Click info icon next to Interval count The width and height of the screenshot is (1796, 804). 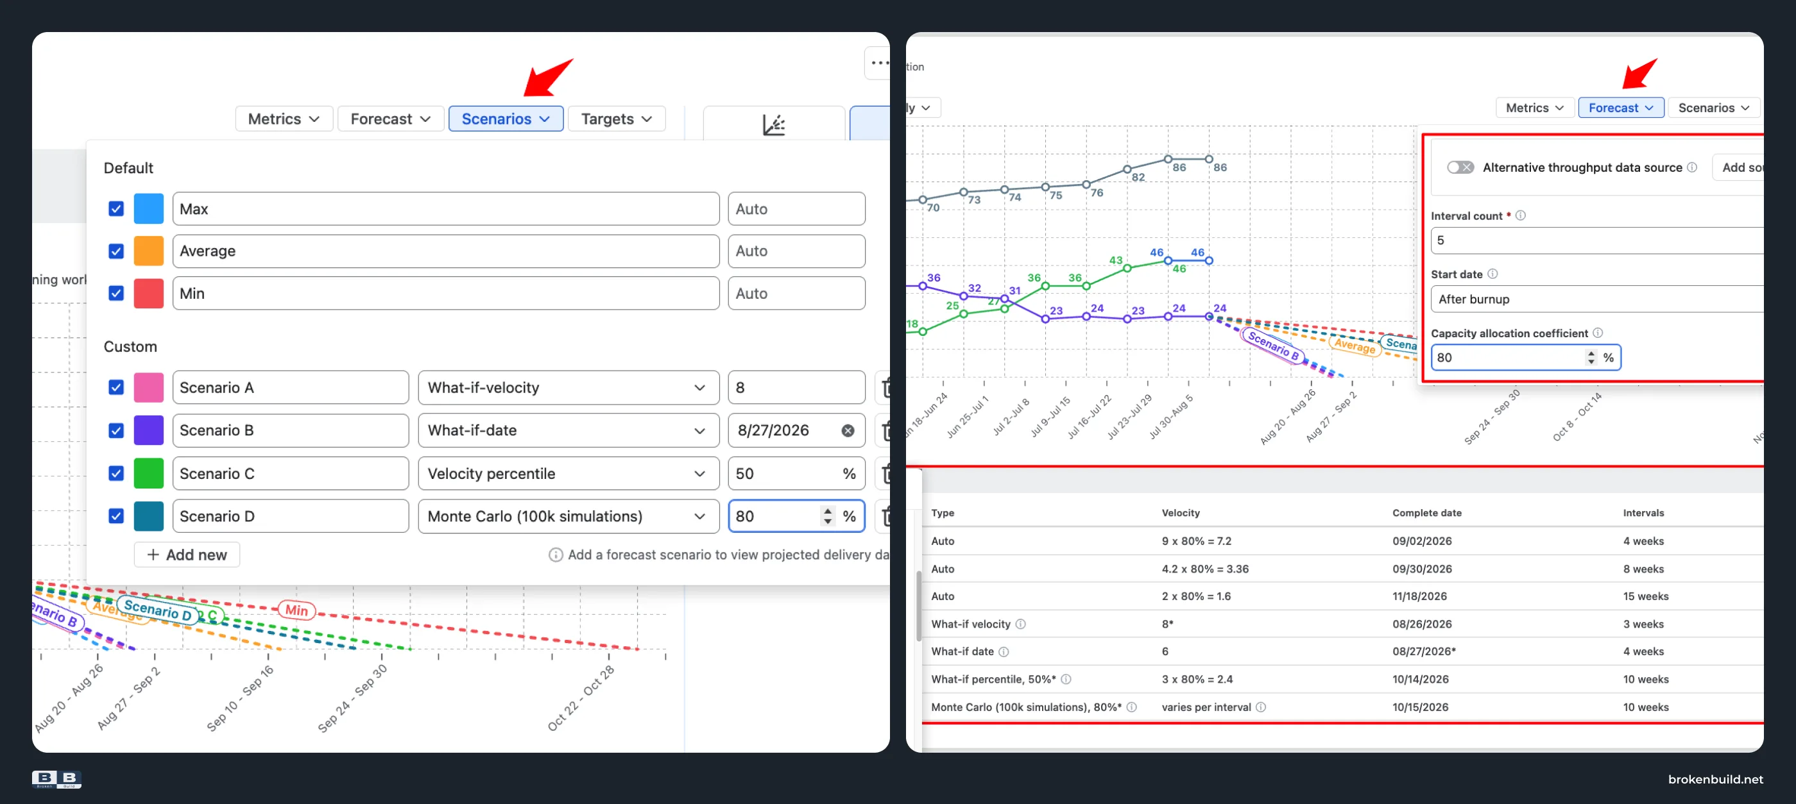coord(1521,215)
